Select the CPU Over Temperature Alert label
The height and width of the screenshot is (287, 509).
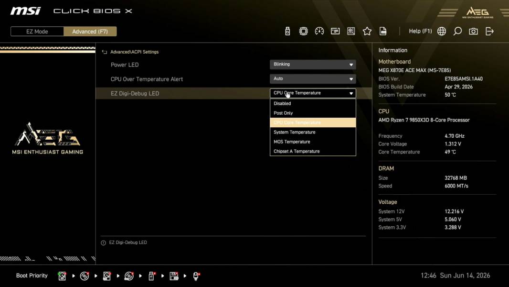click(147, 79)
